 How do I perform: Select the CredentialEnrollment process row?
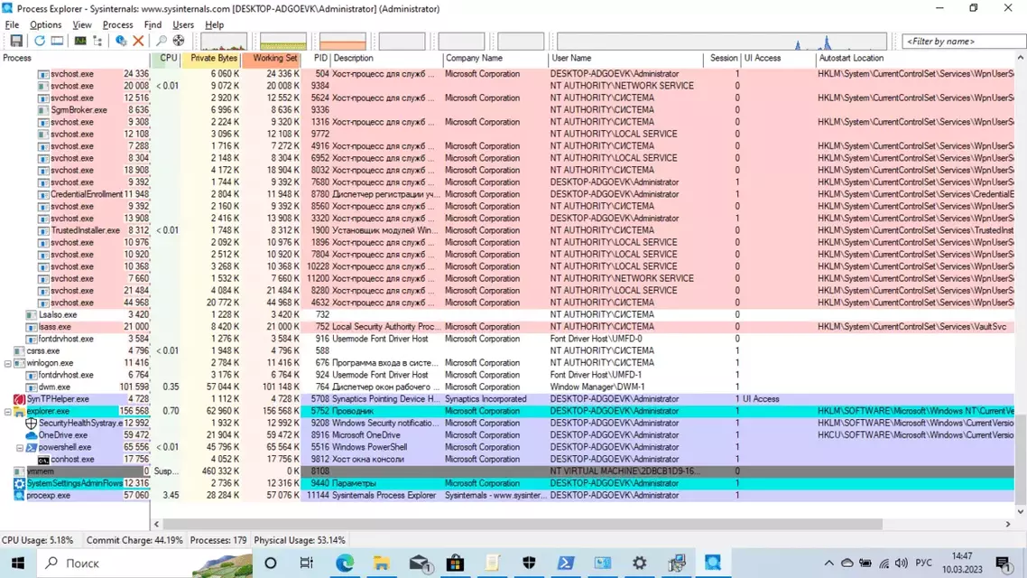coord(507,195)
